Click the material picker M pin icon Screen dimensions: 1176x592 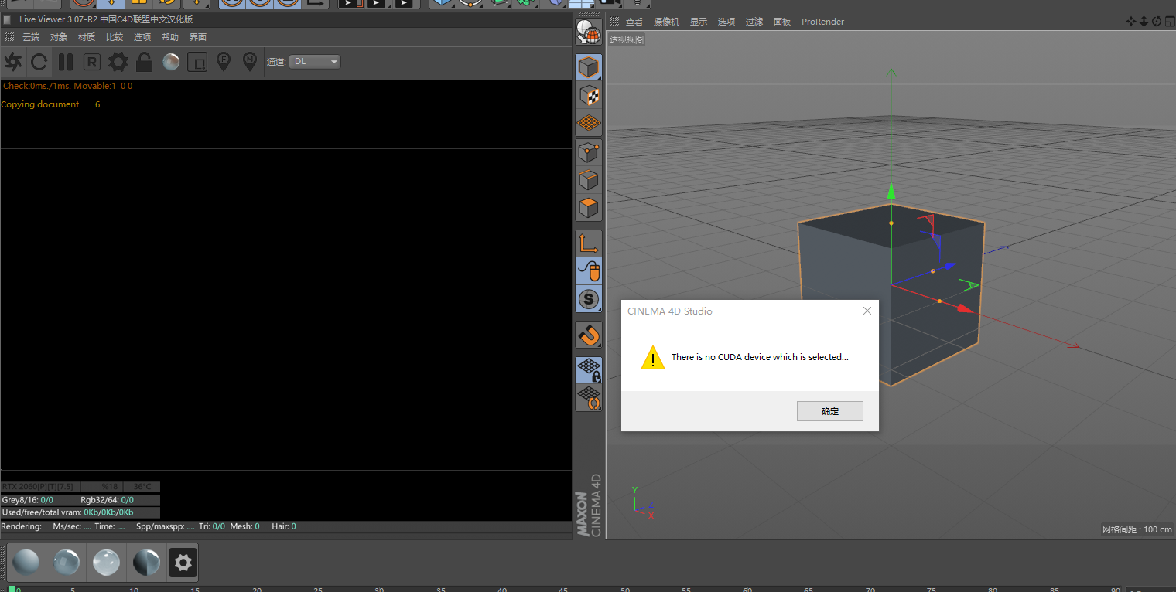249,62
